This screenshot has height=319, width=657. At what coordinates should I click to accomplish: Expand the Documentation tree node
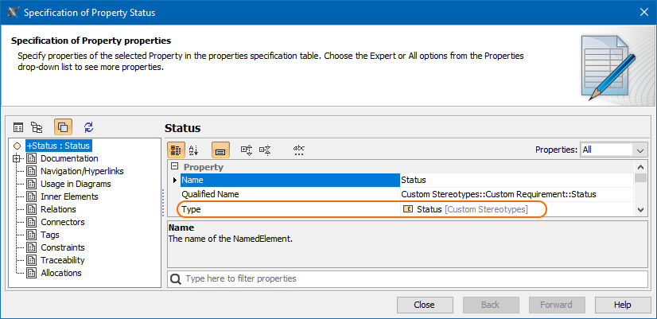tap(16, 158)
